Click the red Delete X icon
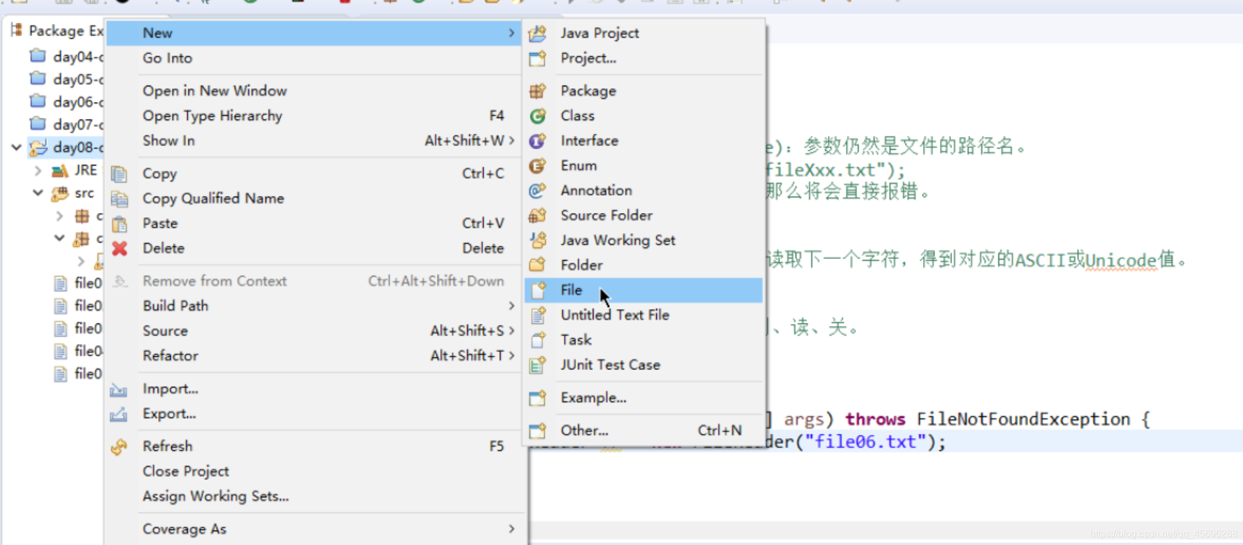Image resolution: width=1243 pixels, height=545 pixels. [120, 249]
